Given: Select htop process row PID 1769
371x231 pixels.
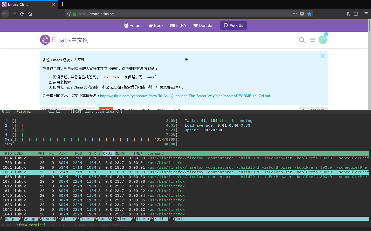Looking at the screenshot, I should tap(185, 195).
